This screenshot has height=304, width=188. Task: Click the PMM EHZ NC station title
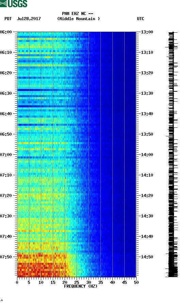point(78,14)
